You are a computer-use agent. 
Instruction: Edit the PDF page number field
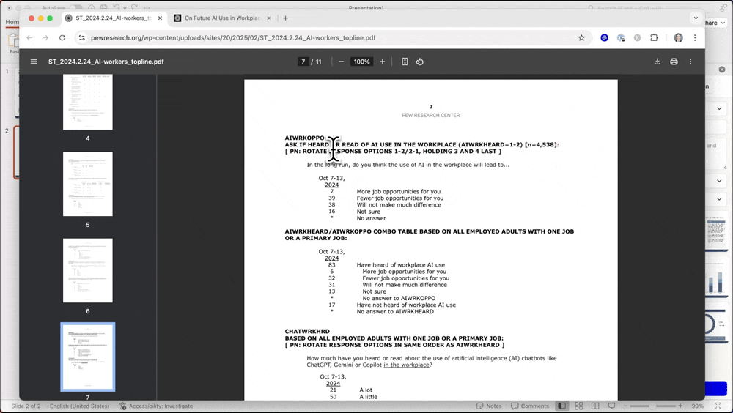(303, 62)
